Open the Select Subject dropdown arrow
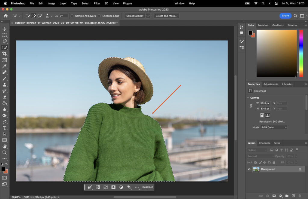308x199 pixels. point(148,16)
